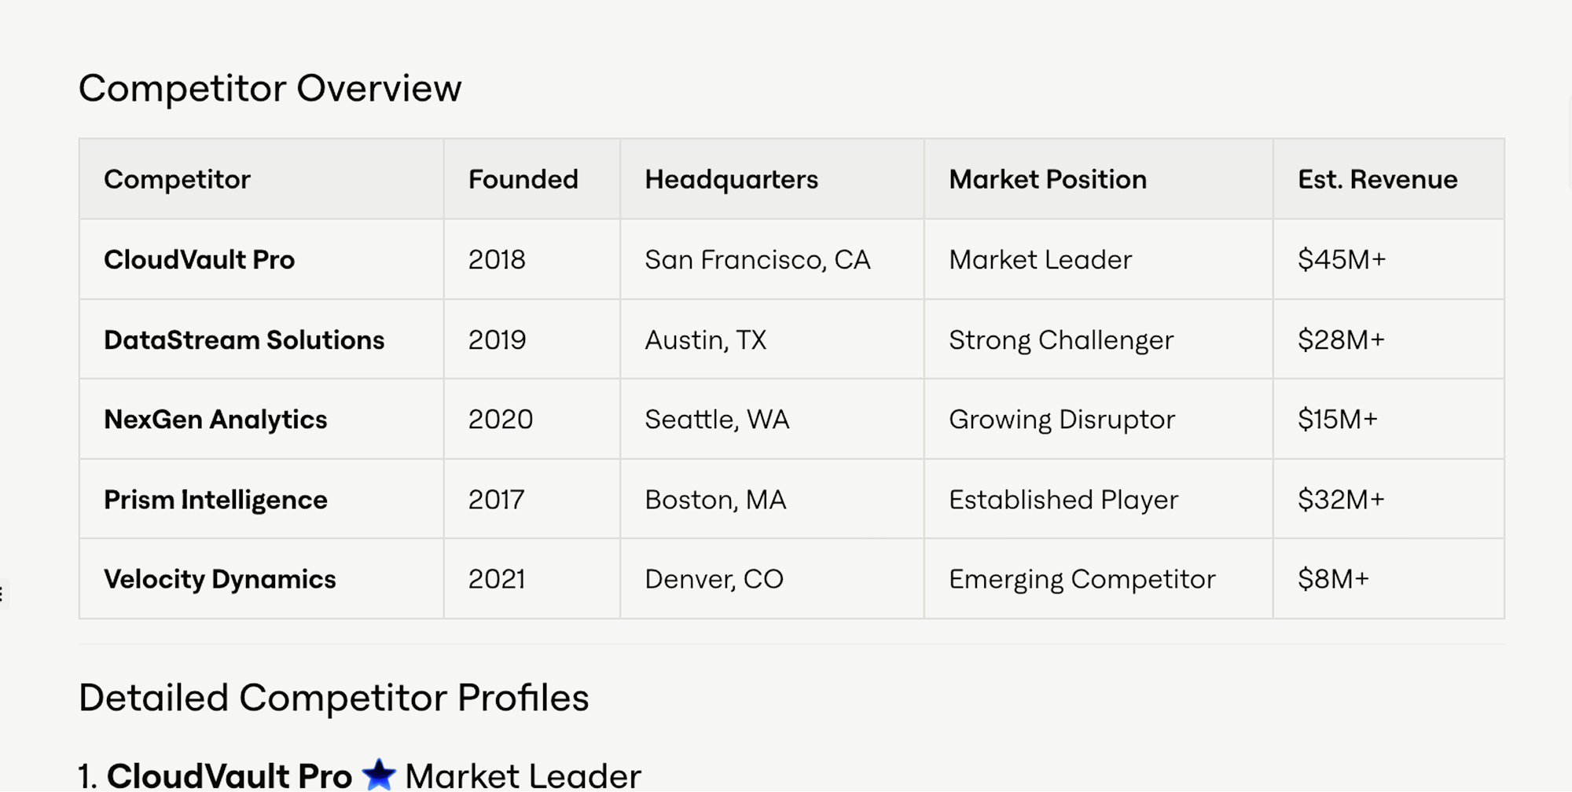
Task: Select the NexGen Analytics table cell
Action: pos(215,420)
